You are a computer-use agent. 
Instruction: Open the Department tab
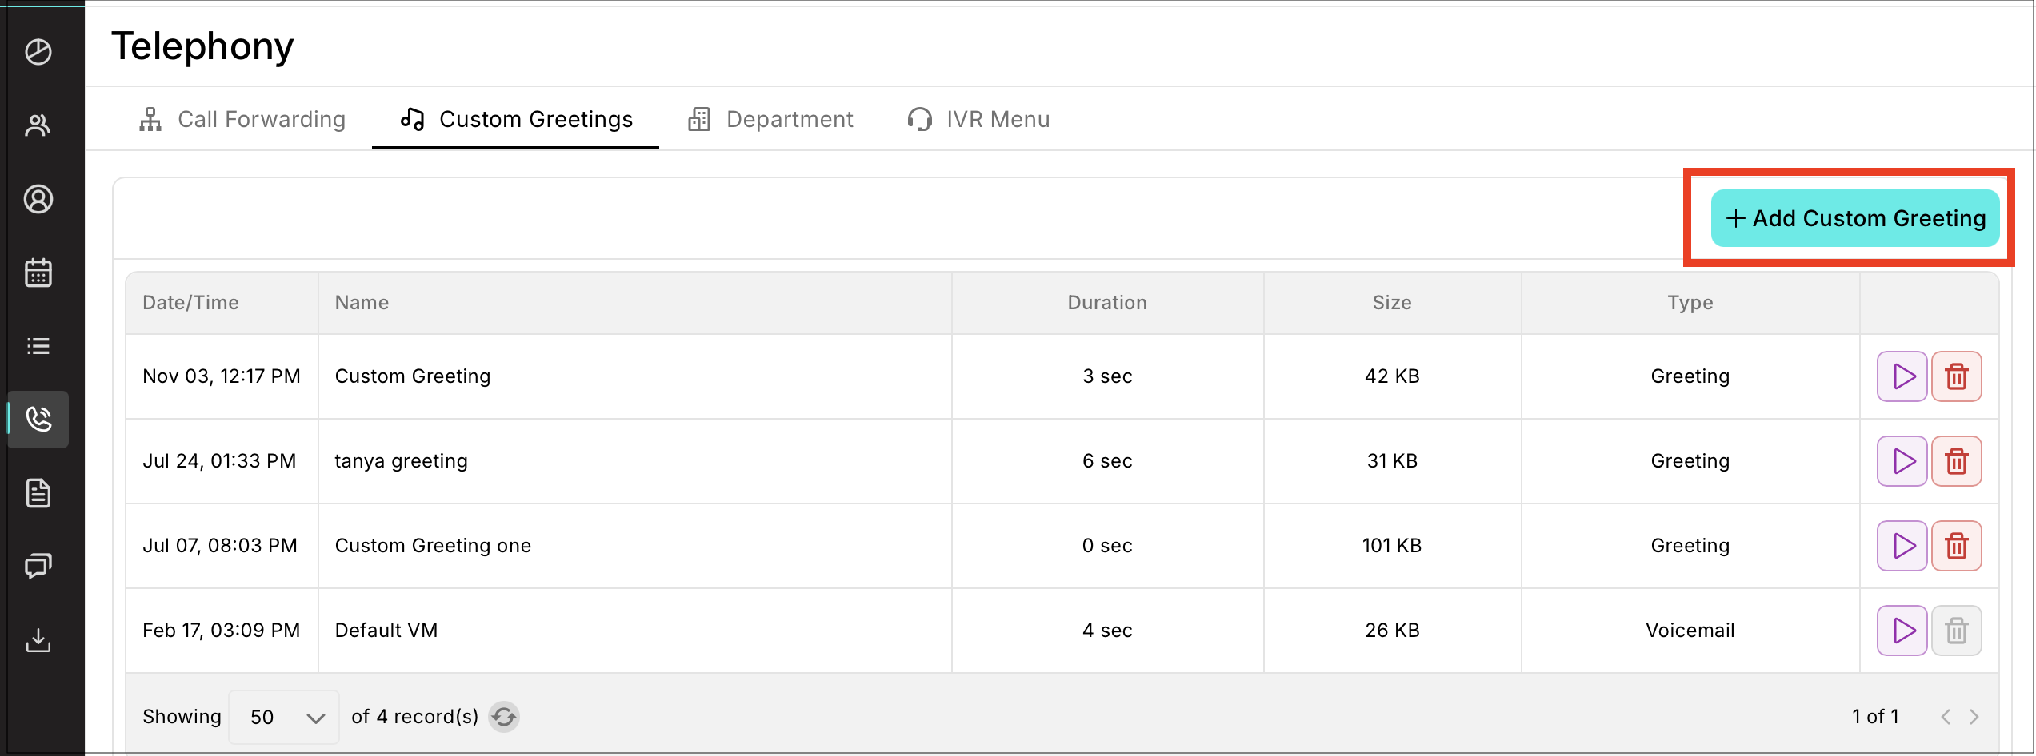point(771,120)
